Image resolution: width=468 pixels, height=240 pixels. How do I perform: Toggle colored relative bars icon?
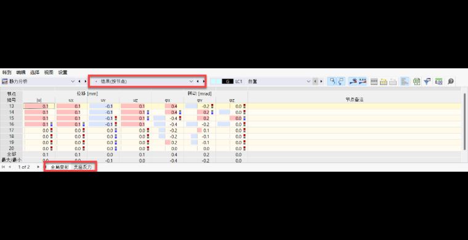[x=405, y=81]
